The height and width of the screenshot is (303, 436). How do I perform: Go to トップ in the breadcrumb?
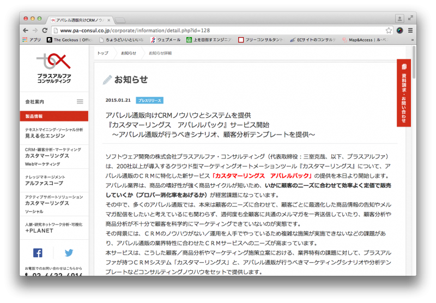point(102,53)
